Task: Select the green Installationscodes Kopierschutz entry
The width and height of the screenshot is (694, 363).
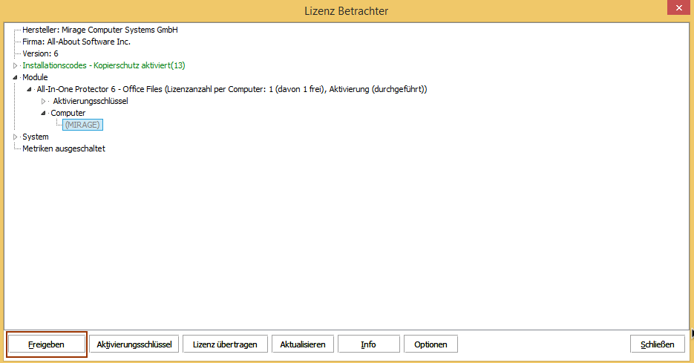Action: click(103, 66)
